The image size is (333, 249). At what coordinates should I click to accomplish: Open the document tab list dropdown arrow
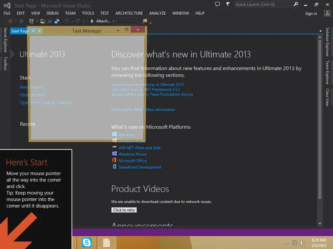pos(320,31)
